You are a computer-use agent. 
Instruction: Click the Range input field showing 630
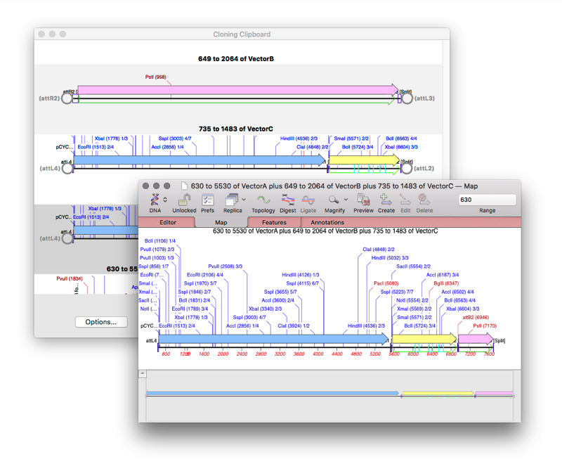[486, 200]
